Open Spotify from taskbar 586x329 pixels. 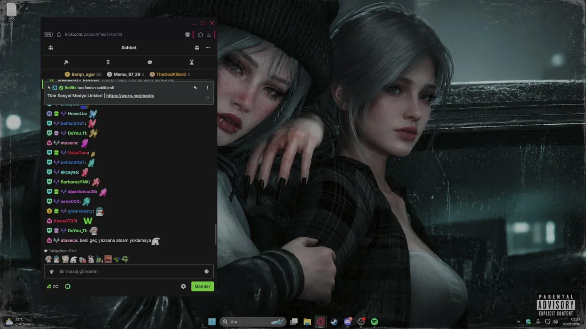pos(374,322)
